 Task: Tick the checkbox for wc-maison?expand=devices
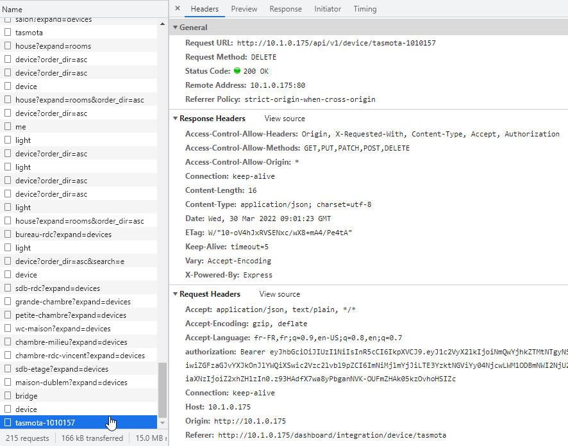coord(8,328)
